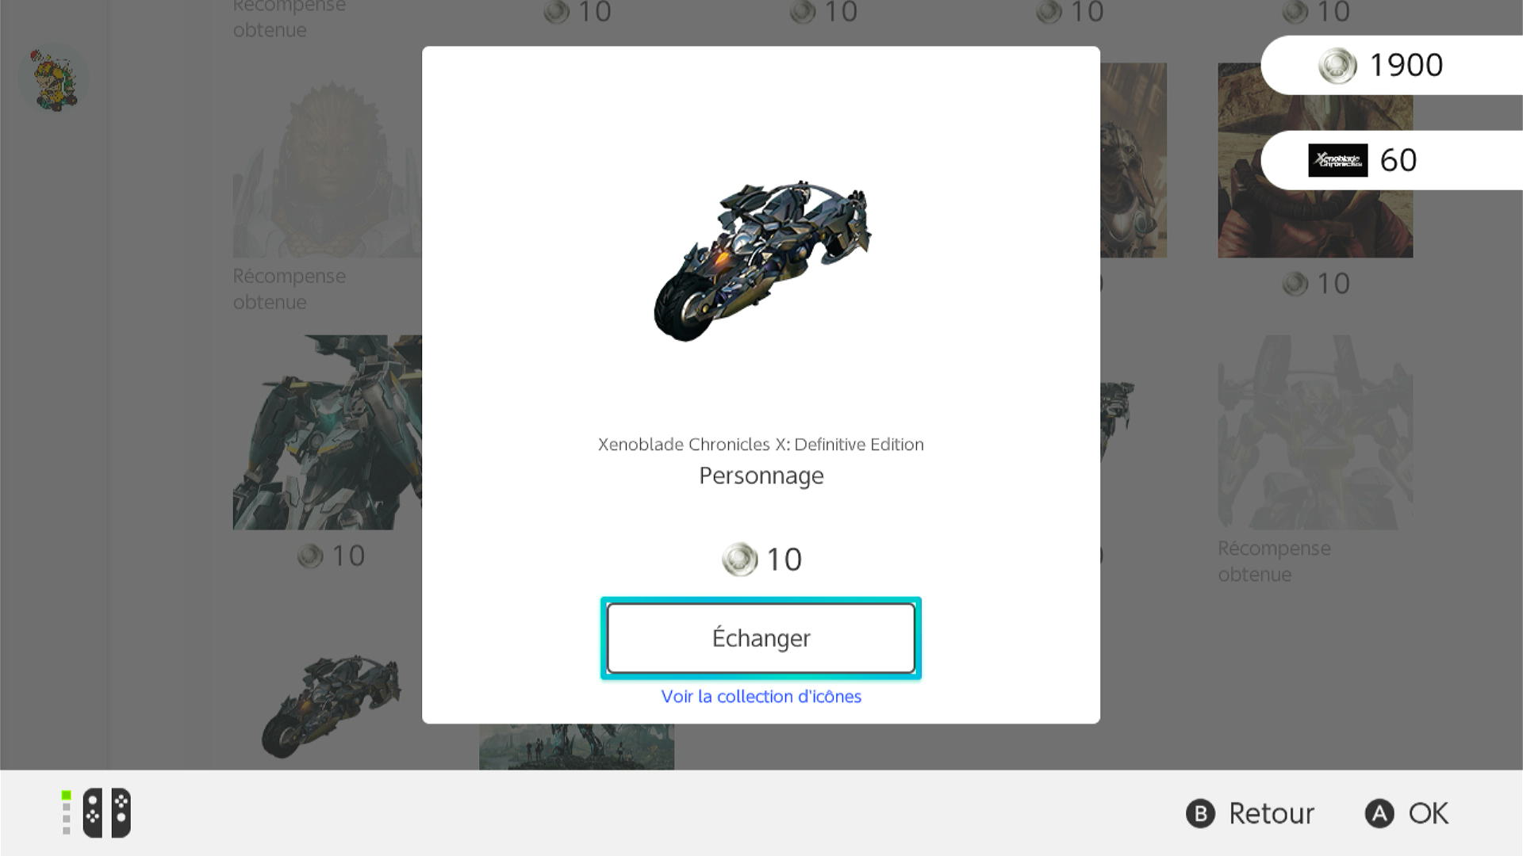This screenshot has height=856, width=1523.
Task: Click the Joy-Con controller icon
Action: click(107, 812)
